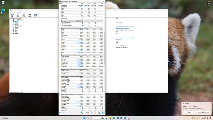
Task: Open the Monitoring menu in HWiNFO main window
Action: [x=21, y=12]
